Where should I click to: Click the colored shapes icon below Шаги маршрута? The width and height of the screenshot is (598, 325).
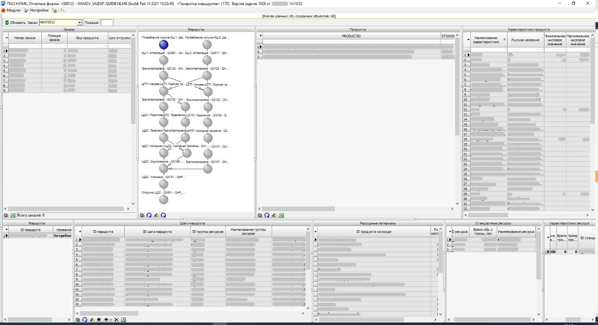92,320
